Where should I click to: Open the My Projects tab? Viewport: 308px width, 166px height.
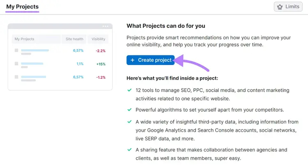(x=23, y=7)
